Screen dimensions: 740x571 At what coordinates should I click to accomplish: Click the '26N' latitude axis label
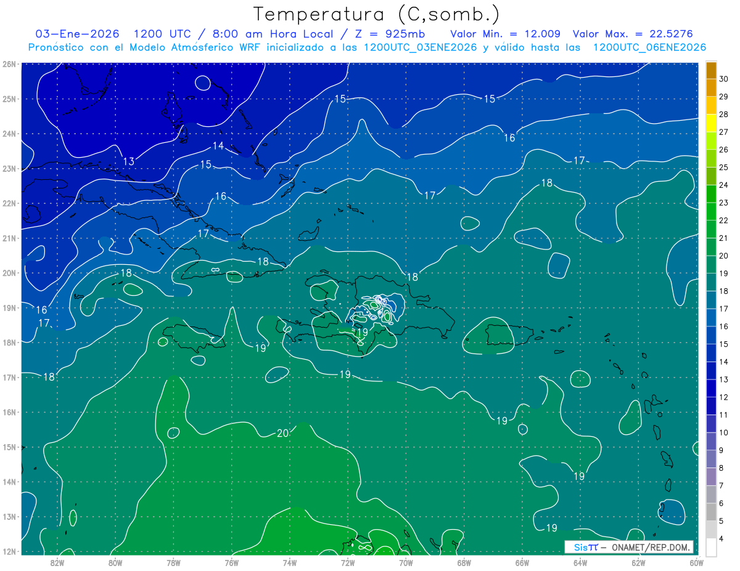[x=9, y=64]
